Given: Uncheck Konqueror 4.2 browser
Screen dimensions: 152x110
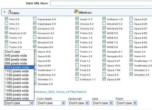Looking at the screenshot, I should coord(35,32).
